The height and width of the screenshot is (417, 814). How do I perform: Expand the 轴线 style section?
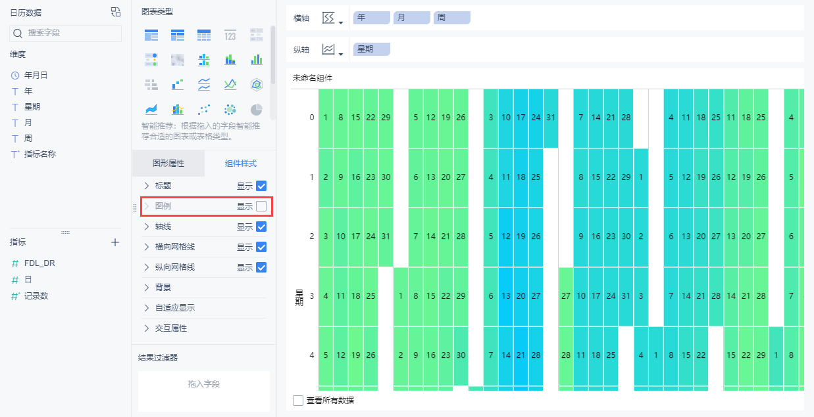[147, 227]
